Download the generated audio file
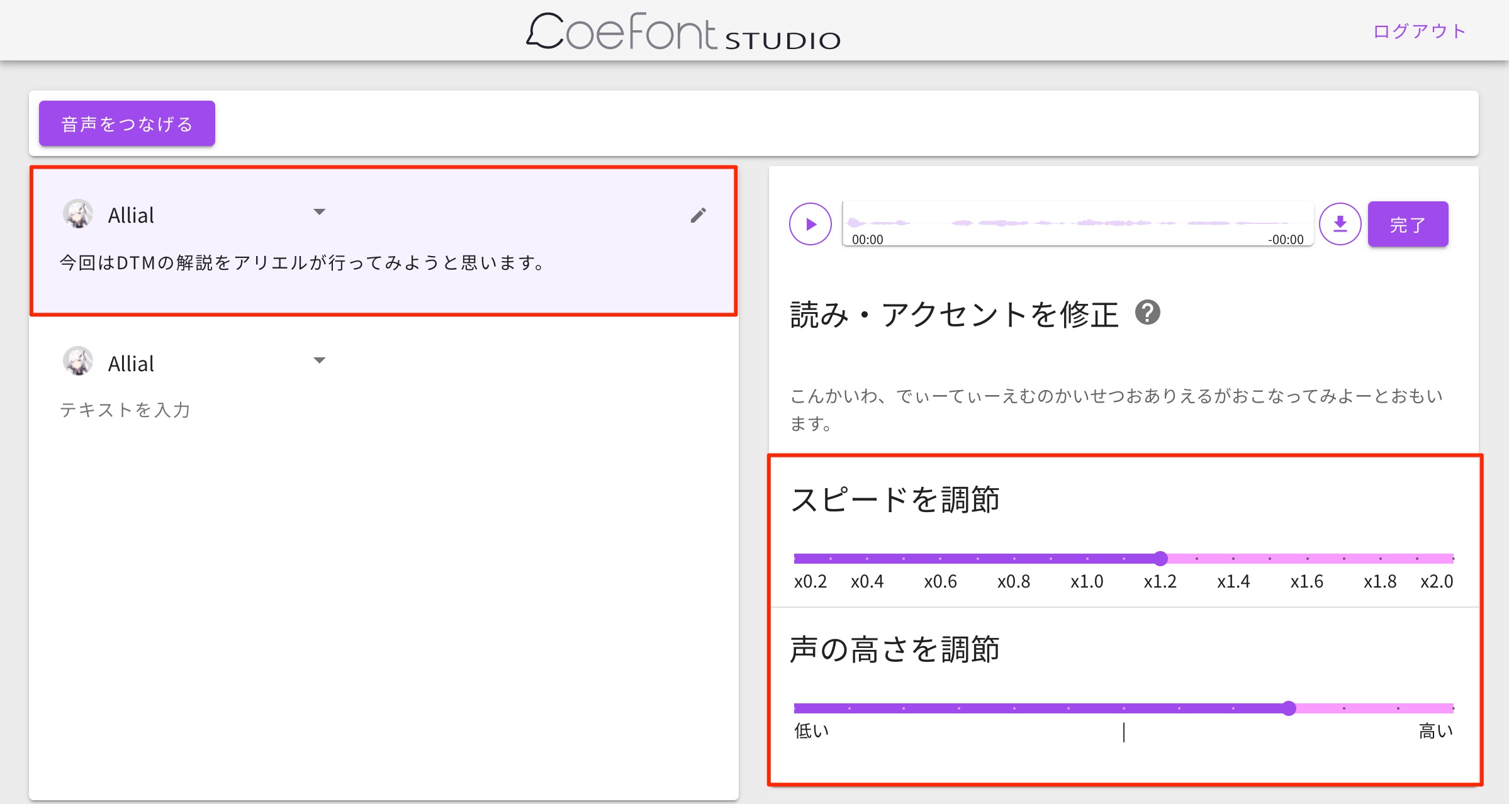 coord(1340,224)
